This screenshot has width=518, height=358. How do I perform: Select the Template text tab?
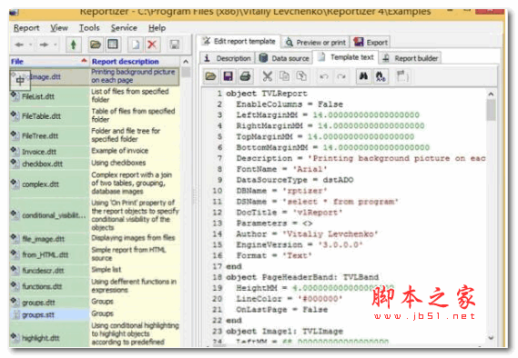coord(346,57)
